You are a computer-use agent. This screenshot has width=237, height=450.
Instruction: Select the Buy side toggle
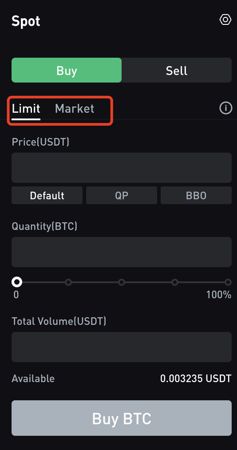click(67, 70)
